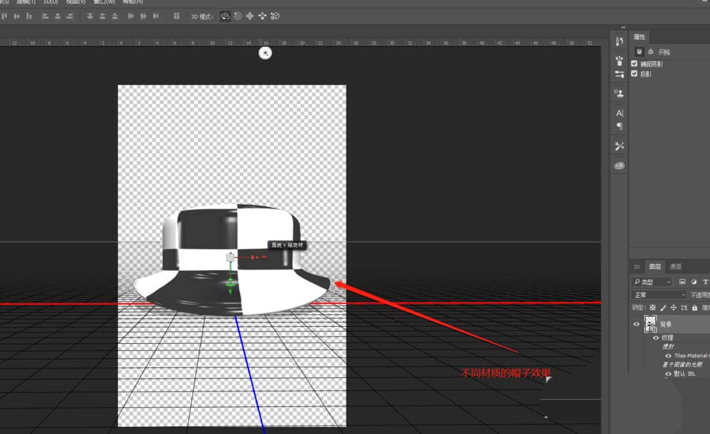Select the 3D slide camera tool
Screen dimensions: 710x434
point(261,16)
